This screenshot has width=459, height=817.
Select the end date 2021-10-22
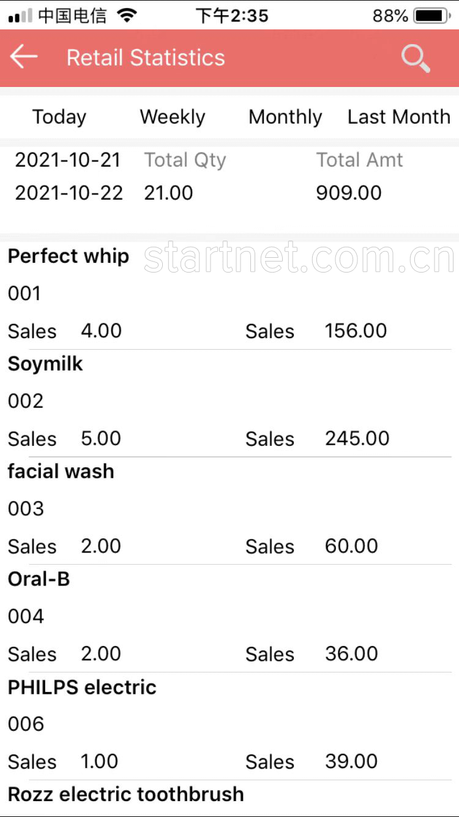tap(69, 193)
